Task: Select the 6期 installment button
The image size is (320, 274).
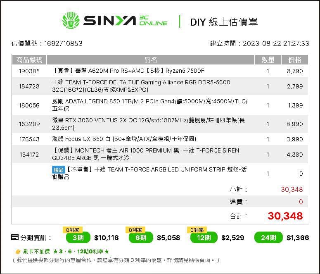Action: tap(140, 238)
